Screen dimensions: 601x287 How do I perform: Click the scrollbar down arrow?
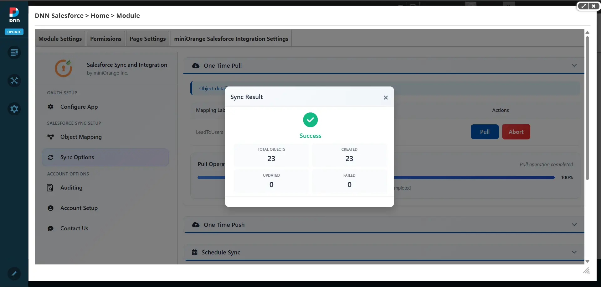(587, 261)
